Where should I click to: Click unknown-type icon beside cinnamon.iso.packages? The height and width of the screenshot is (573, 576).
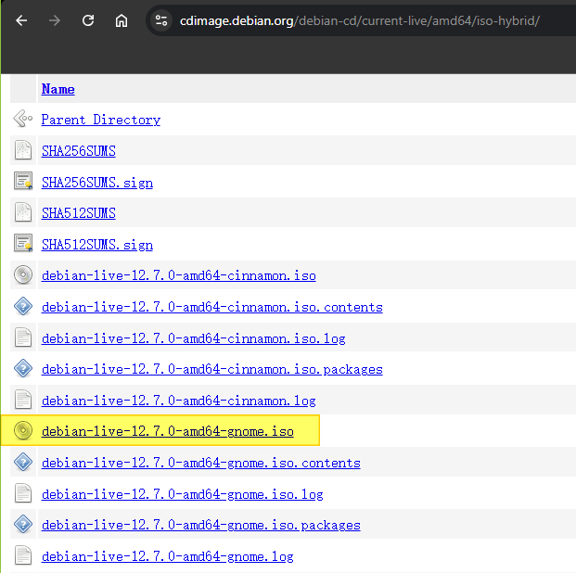tap(23, 368)
